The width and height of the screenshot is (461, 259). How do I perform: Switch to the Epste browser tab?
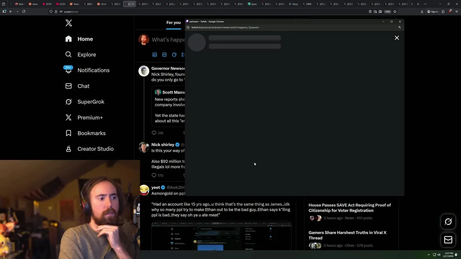pyautogui.click(x=252, y=4)
